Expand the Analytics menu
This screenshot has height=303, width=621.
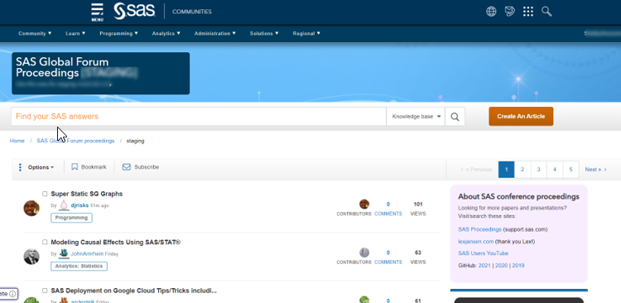tap(166, 34)
